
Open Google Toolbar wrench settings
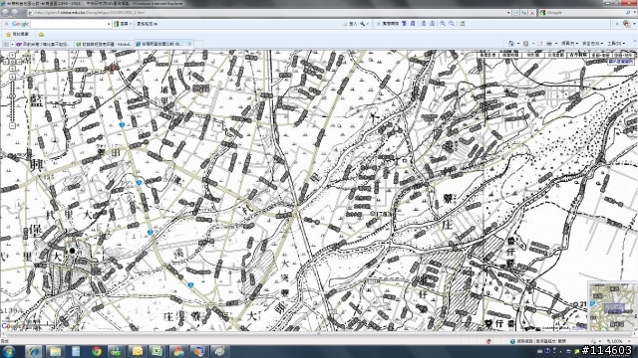pyautogui.click(x=363, y=24)
